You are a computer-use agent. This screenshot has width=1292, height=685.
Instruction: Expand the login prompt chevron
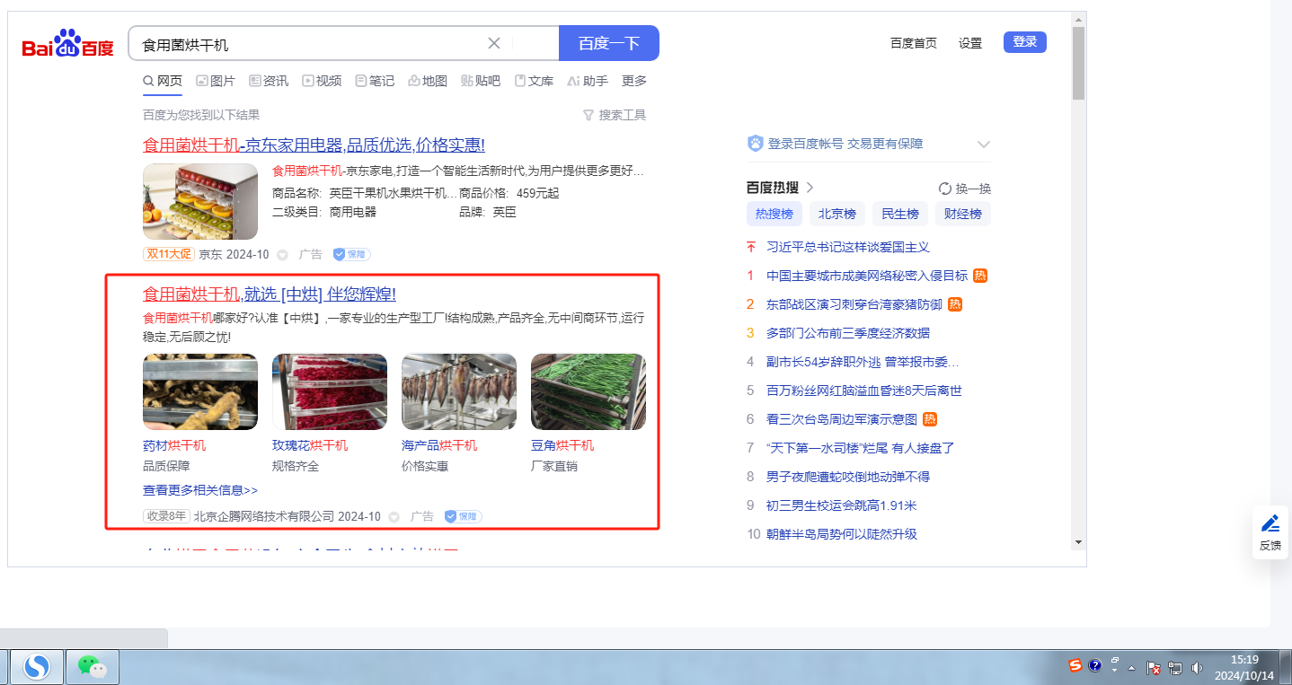984,144
